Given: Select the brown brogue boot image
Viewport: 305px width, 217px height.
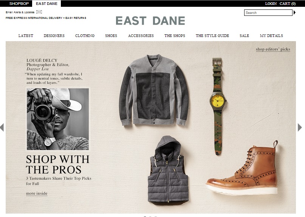Looking at the screenshot, I should pyautogui.click(x=242, y=168).
